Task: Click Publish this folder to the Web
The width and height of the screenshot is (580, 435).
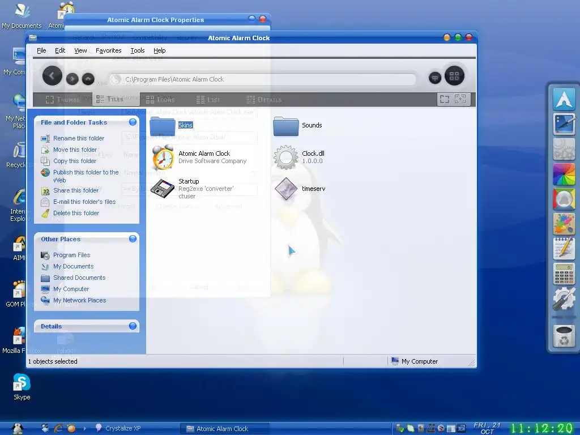Action: tap(86, 176)
